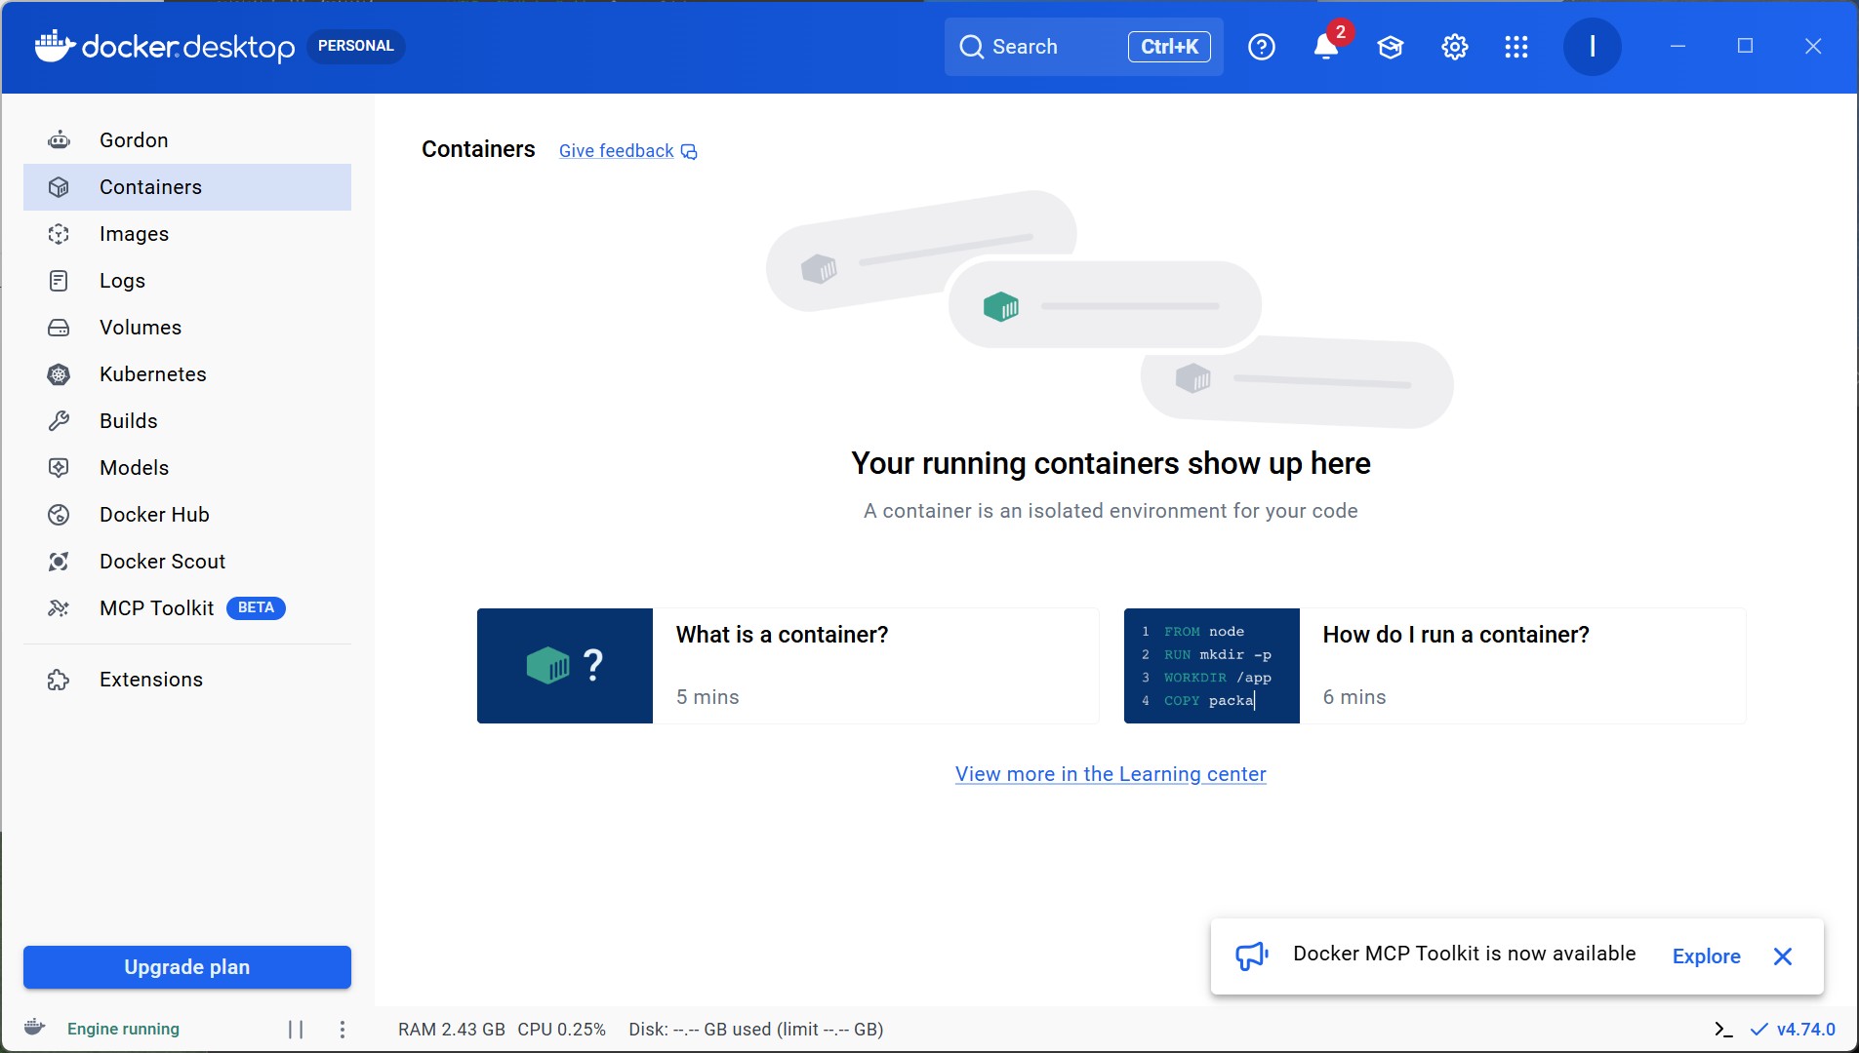1859x1053 pixels.
Task: Click the Upgrade plan button
Action: point(187,967)
